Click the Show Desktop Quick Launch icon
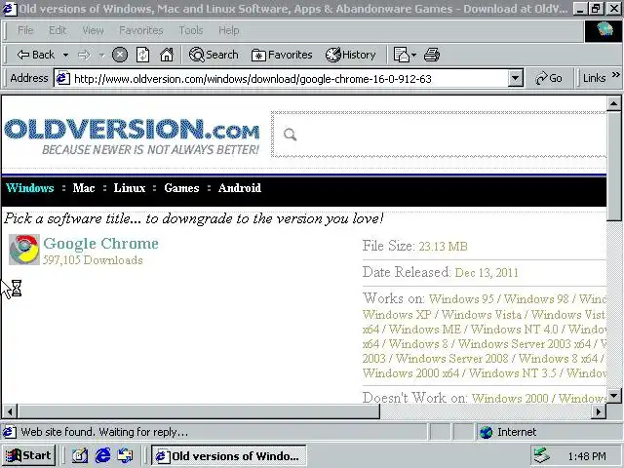 point(80,455)
